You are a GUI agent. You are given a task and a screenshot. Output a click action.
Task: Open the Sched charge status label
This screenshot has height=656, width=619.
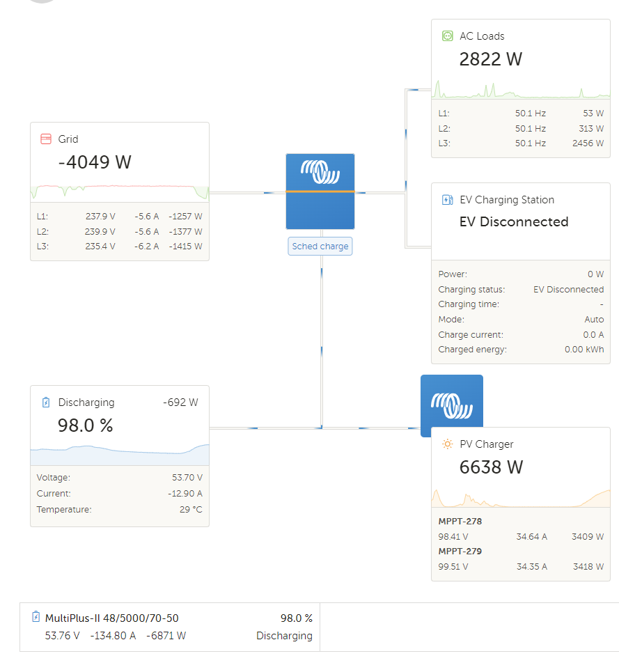click(320, 246)
